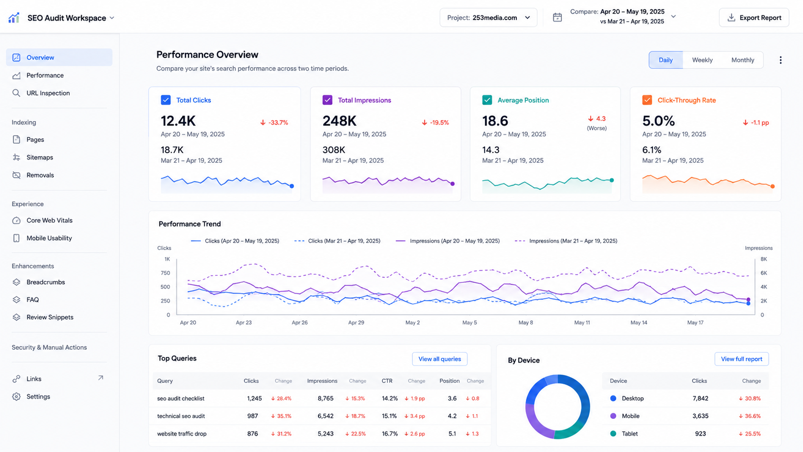Uncheck the Total Impressions checkbox
803x452 pixels.
pos(328,100)
